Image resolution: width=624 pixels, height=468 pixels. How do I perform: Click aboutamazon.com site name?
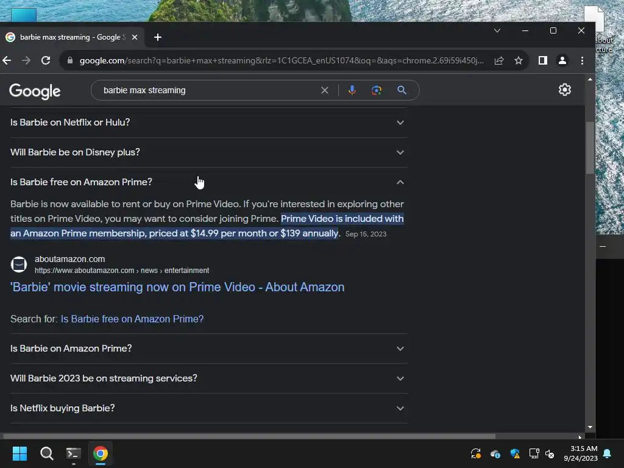69,259
